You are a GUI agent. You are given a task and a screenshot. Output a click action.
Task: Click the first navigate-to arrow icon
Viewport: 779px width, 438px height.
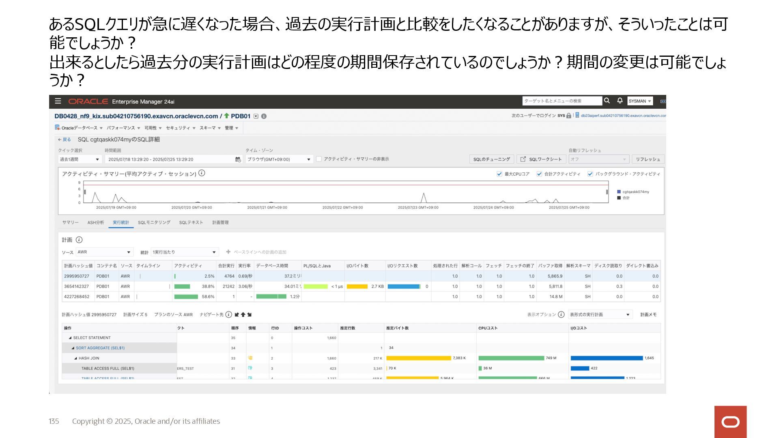237,315
